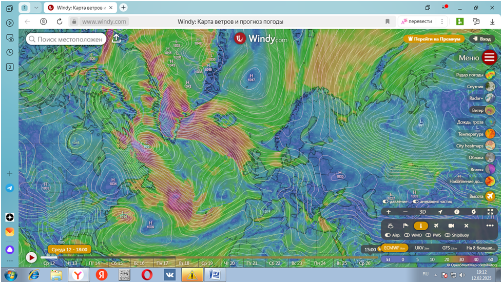Jump timeline to Вс 16
This screenshot has width=502, height=283.
(139, 263)
